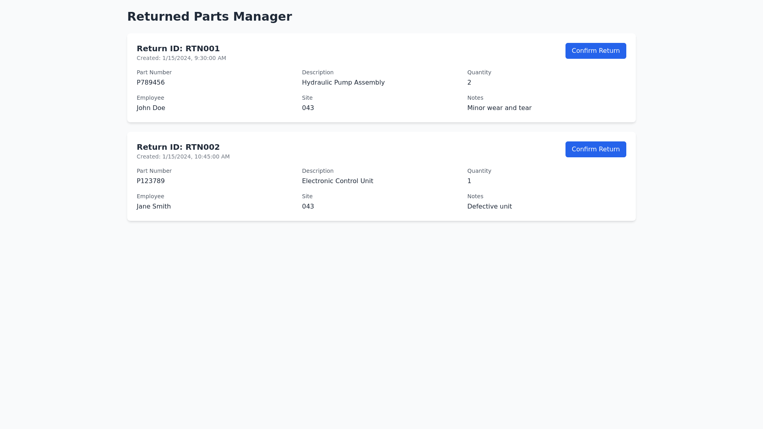Click Part Number label in RTN001 card

154,72
